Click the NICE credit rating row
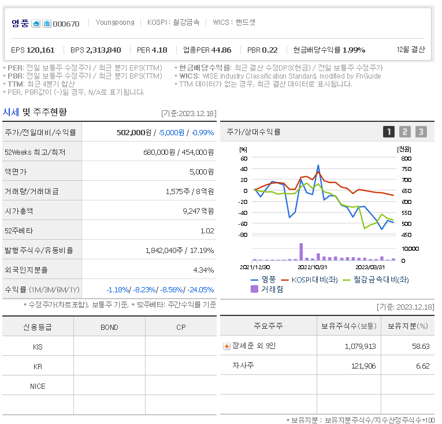442x424 pixels. [x=109, y=386]
